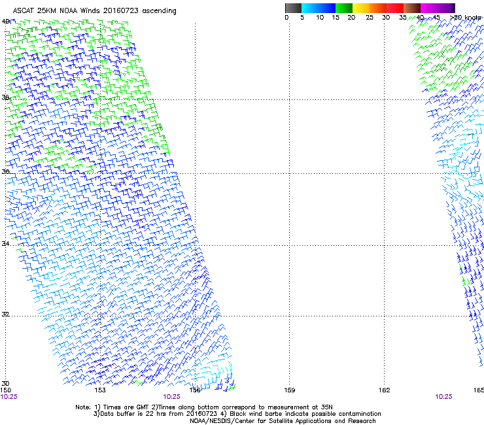Click the purple "10:25" time under longitude 150
Screen dimensions: 484x425
[x=9, y=397]
